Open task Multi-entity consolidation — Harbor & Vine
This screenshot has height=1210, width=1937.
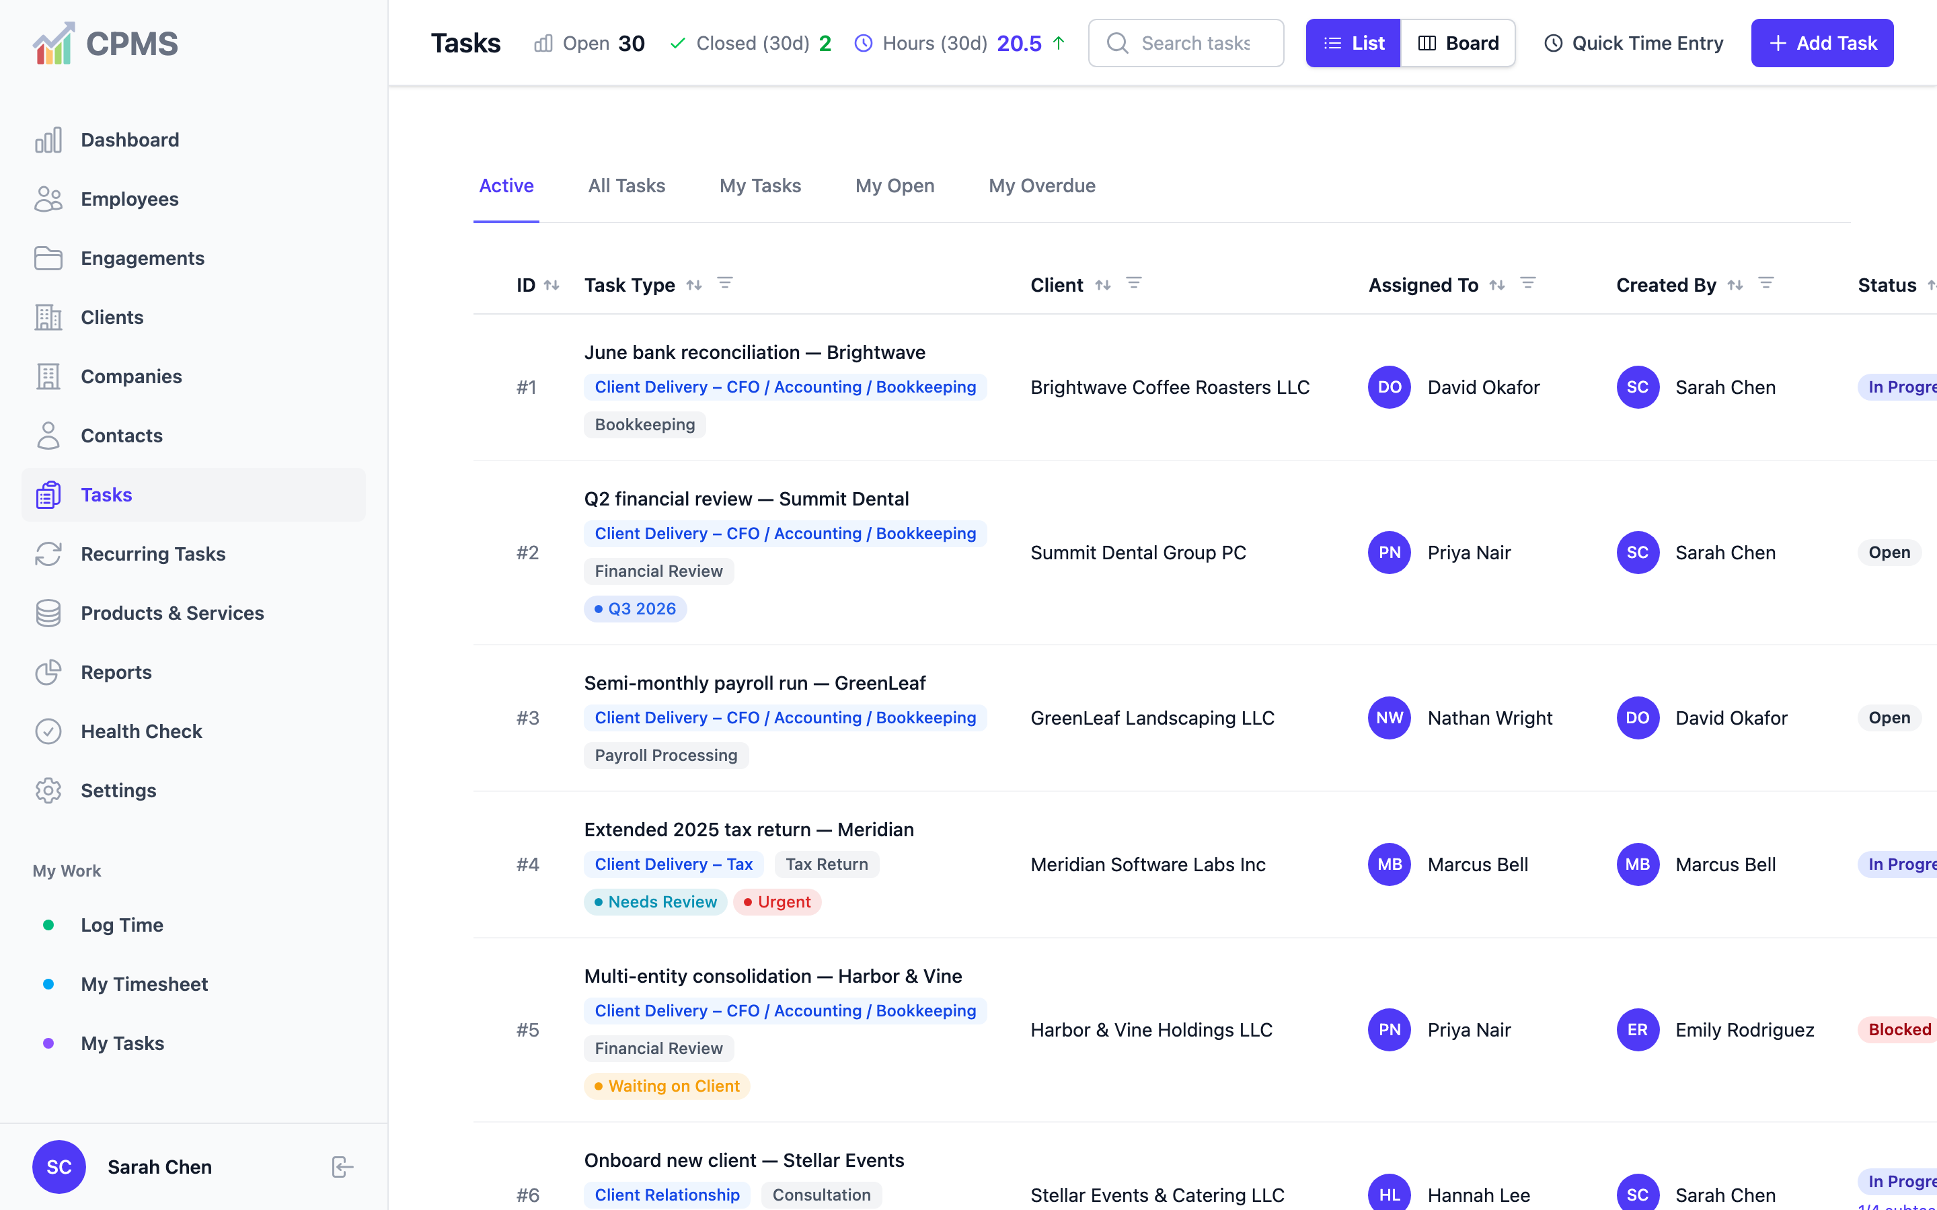(773, 976)
